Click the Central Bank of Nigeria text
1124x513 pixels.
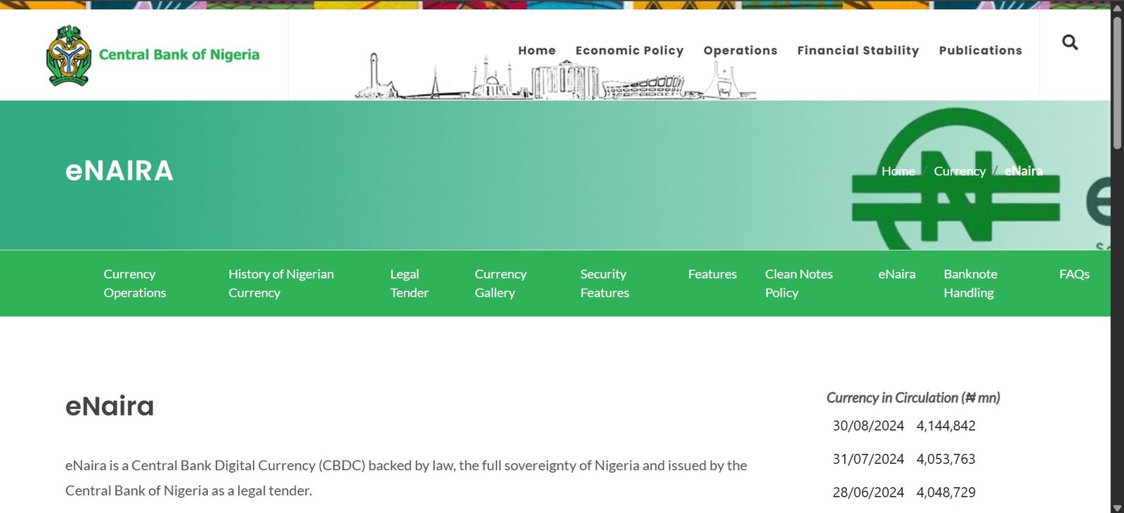[179, 55]
